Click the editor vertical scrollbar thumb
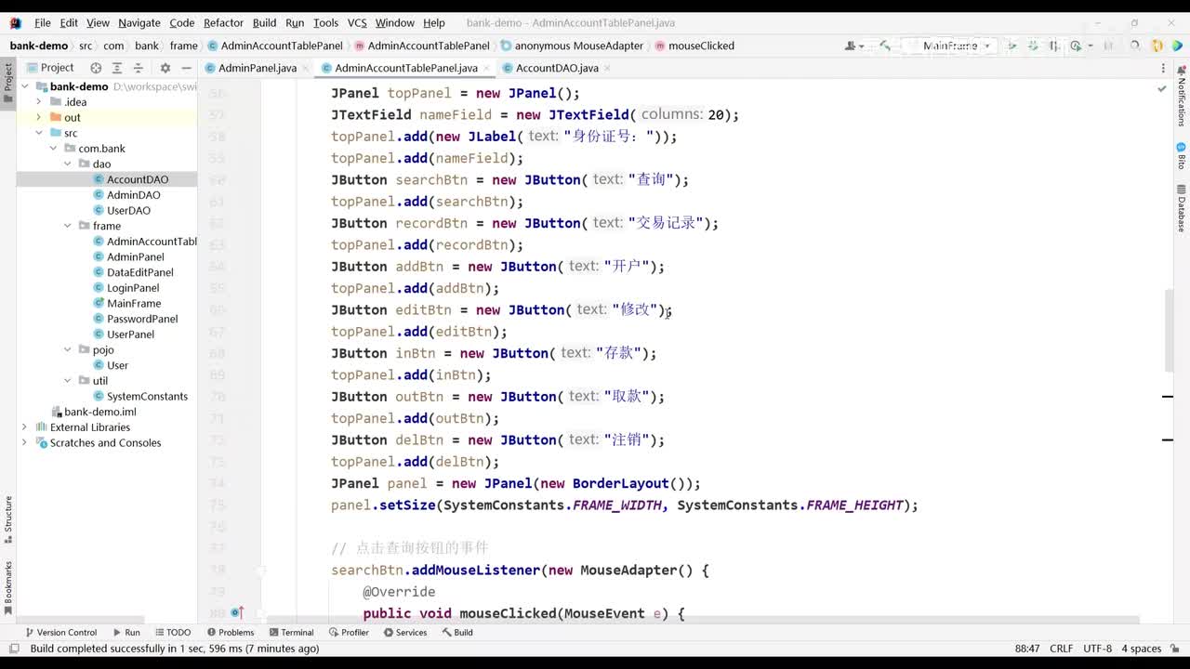Viewport: 1190px width, 669px height. point(1169,331)
